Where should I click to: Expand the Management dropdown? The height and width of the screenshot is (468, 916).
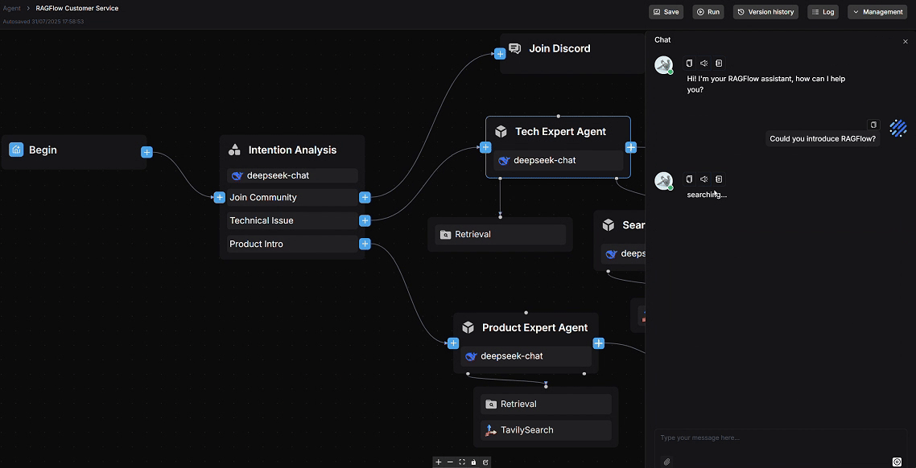(x=877, y=12)
